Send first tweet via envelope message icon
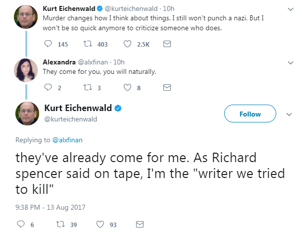This screenshot has width=302, height=234. click(x=167, y=44)
